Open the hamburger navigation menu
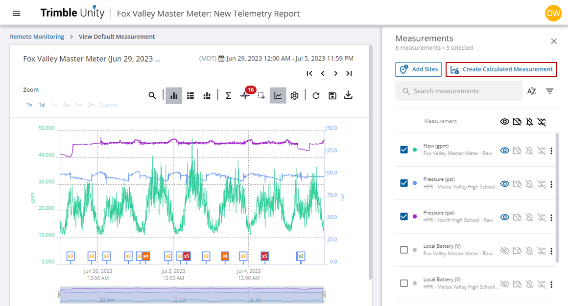 coord(16,13)
